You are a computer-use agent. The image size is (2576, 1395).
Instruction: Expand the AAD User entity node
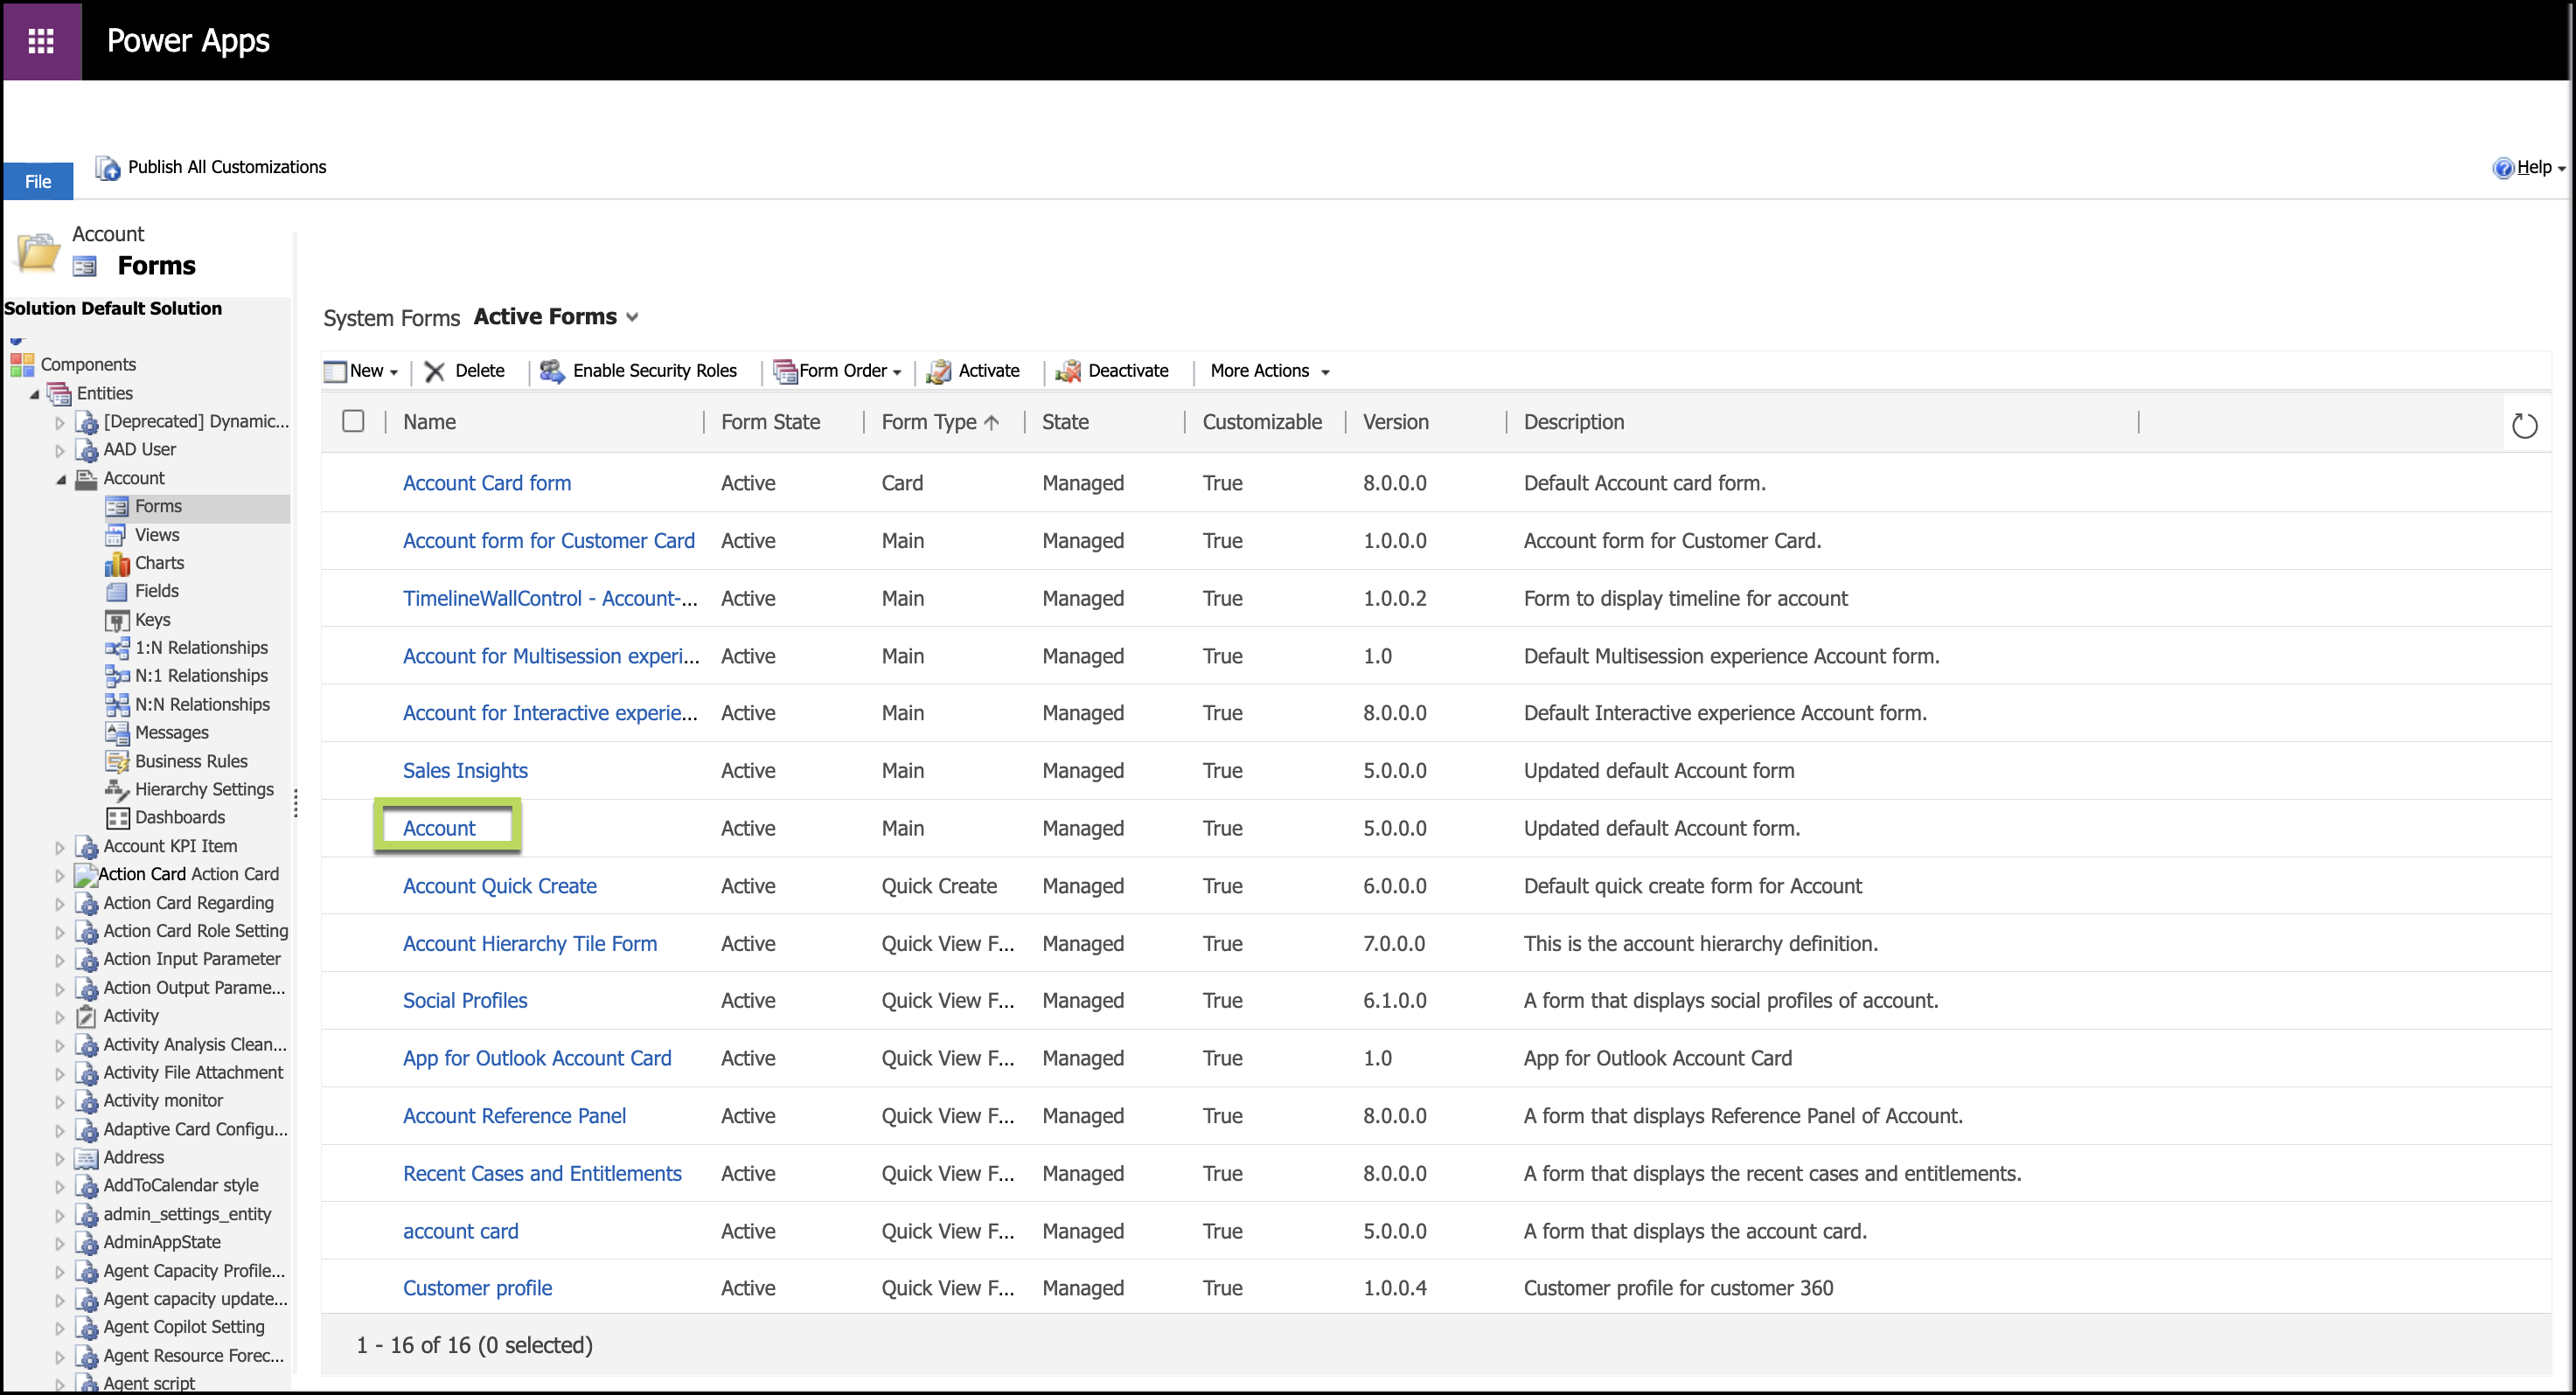(x=60, y=451)
